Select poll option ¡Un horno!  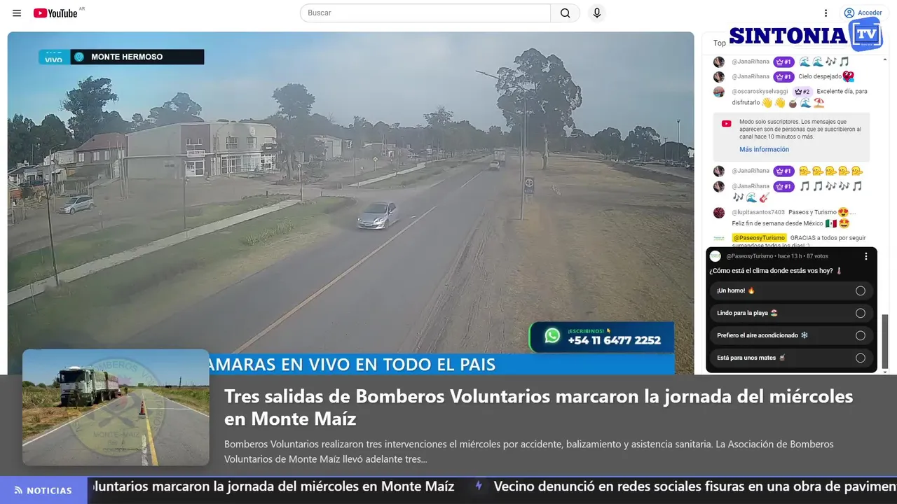tap(791, 290)
